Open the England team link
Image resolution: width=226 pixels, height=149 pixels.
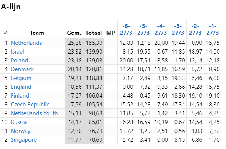21,87
